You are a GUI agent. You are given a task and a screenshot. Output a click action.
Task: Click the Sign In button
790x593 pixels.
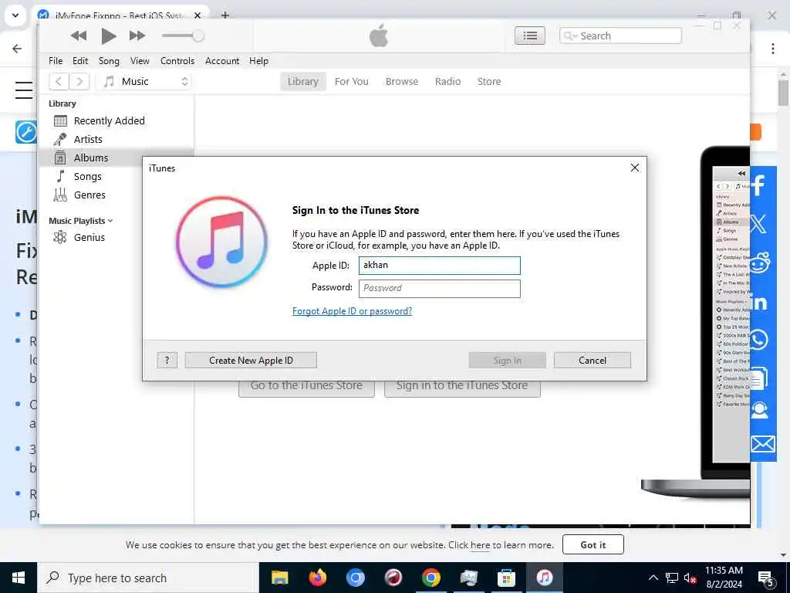(508, 360)
